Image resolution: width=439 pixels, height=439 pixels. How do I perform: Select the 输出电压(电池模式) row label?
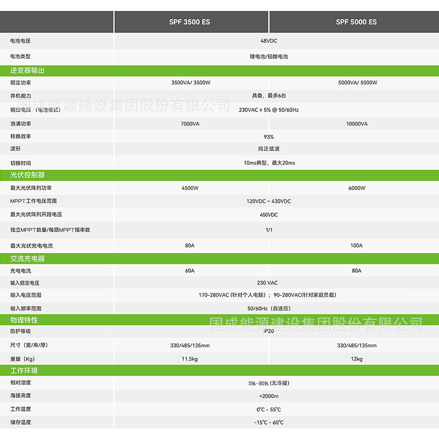[x=35, y=110]
